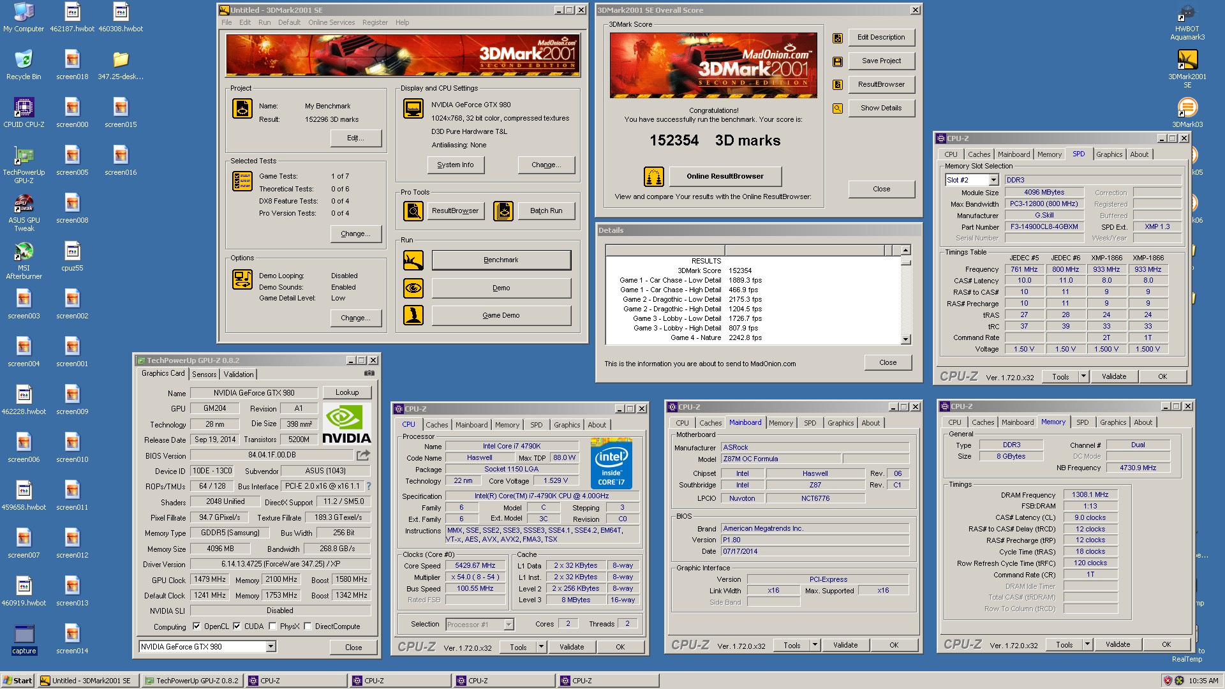This screenshot has width=1225, height=689.
Task: Click the bus interface question mark in GPU-Z
Action: 368,486
